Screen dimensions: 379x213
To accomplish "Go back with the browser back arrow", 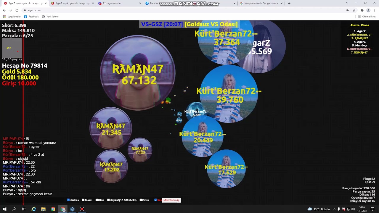I will [4, 10].
